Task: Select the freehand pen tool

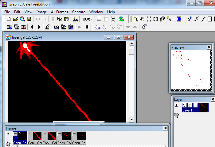Action: pos(190,19)
